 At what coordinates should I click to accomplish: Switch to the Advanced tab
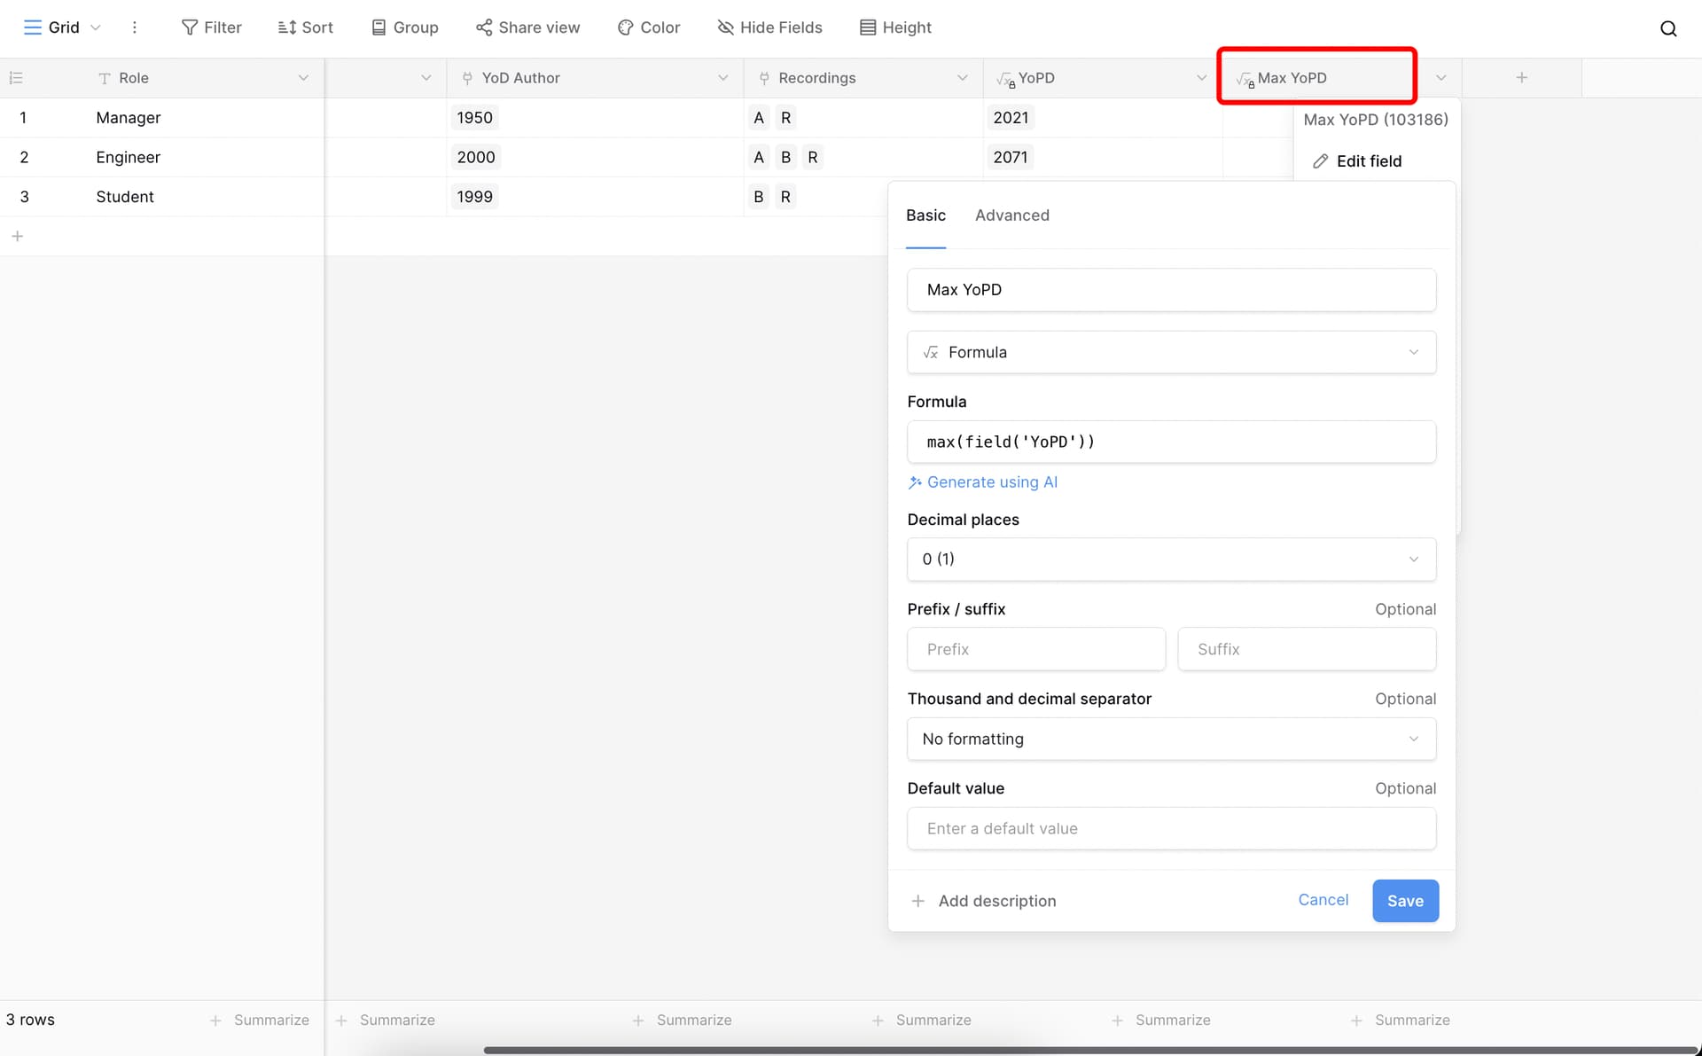1011,215
